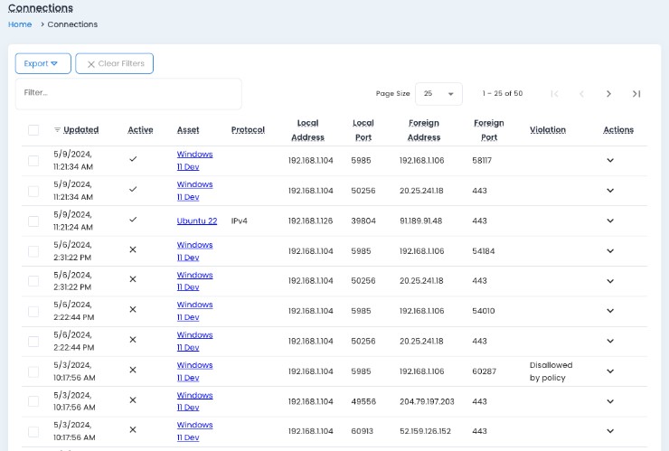669x451 pixels.
Task: Sort by the Violation column header
Action: click(547, 130)
